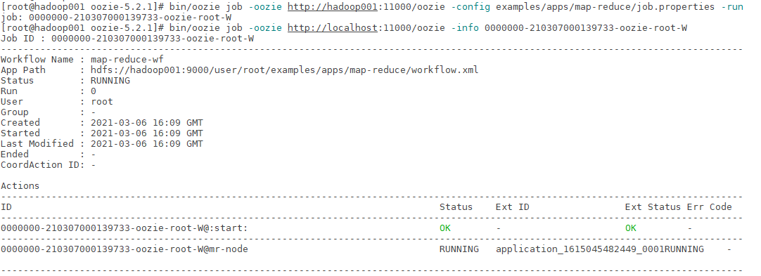Viewport: 761px width, 276px height.
Task: Select examples/apps/map-reduce/job.properties path text
Action: pyautogui.click(x=605, y=7)
